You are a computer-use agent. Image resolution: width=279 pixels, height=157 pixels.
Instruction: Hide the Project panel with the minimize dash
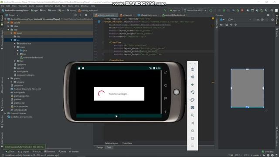click(x=91, y=15)
